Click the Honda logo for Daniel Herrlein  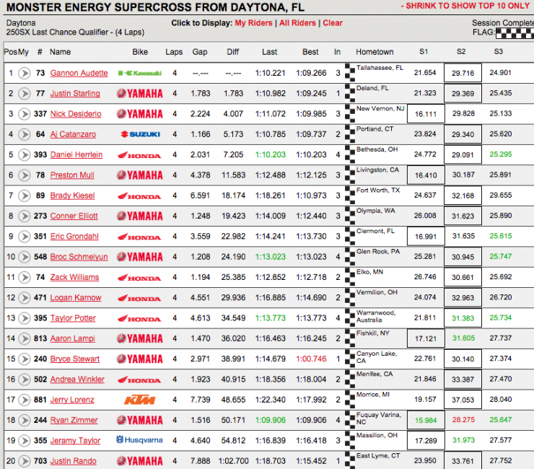[139, 155]
